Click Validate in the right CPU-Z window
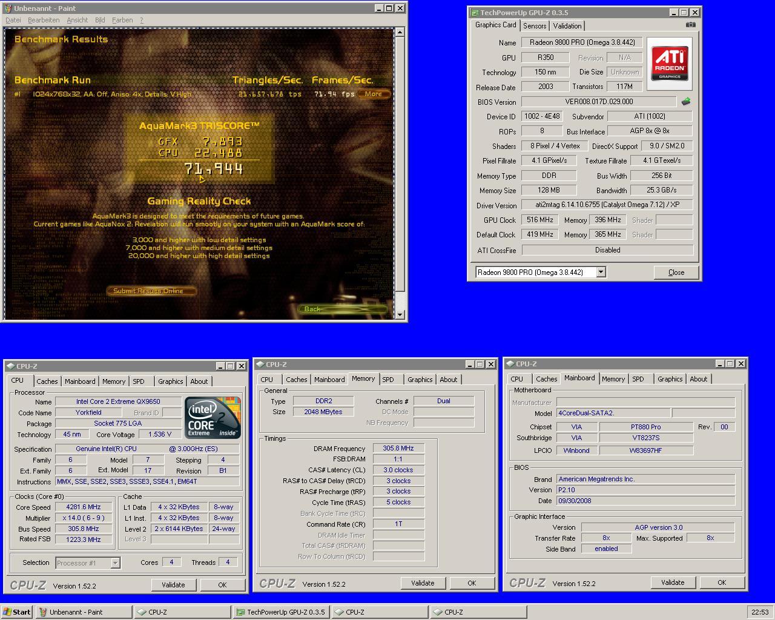The height and width of the screenshot is (620, 775). pyautogui.click(x=673, y=582)
